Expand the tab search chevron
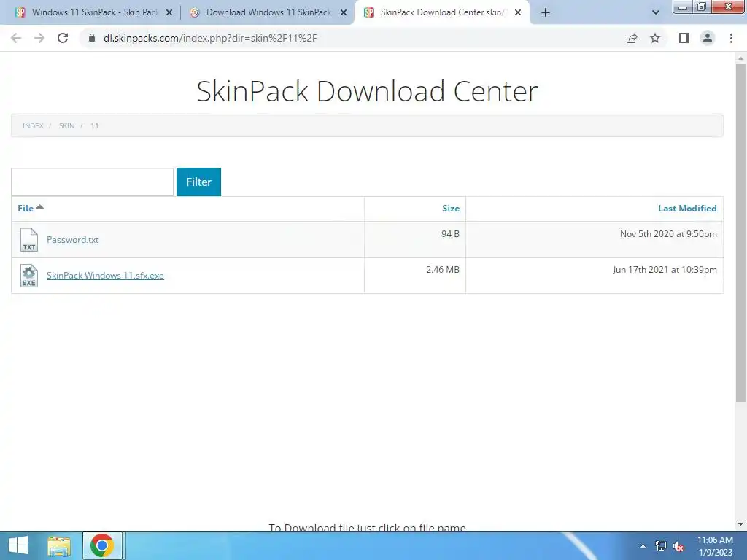The image size is (747, 560). click(x=656, y=13)
